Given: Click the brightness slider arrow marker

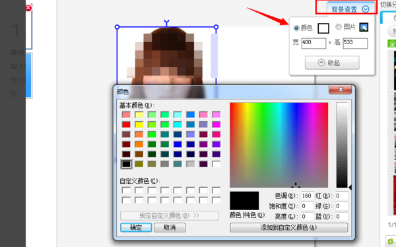Looking at the screenshot, I should click(x=350, y=187).
